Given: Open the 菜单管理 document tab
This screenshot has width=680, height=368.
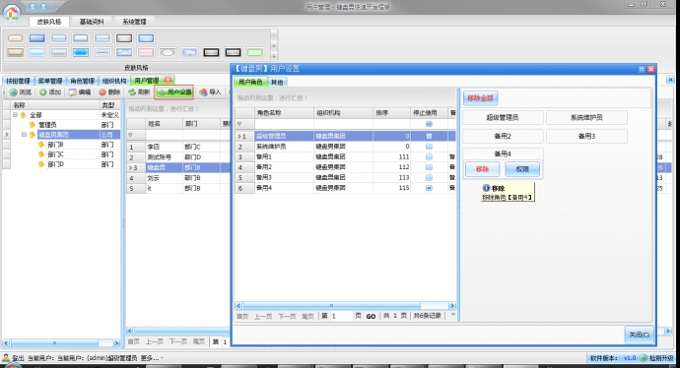Looking at the screenshot, I should (50, 81).
